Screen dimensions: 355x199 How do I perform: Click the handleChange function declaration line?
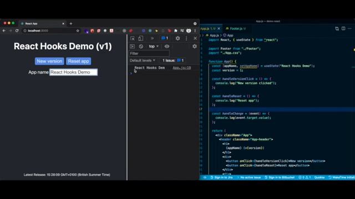tap(241, 113)
